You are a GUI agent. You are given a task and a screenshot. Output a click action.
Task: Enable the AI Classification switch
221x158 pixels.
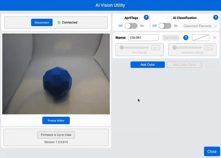click(165, 26)
